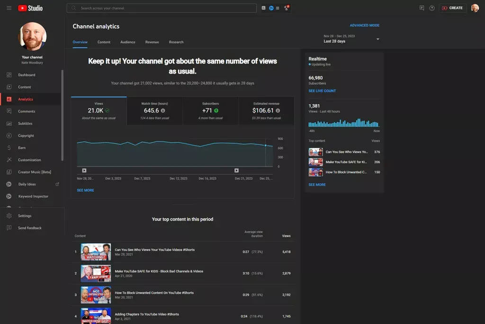Click the realtime 48-hour views bar chart
The height and width of the screenshot is (324, 485).
pyautogui.click(x=344, y=123)
